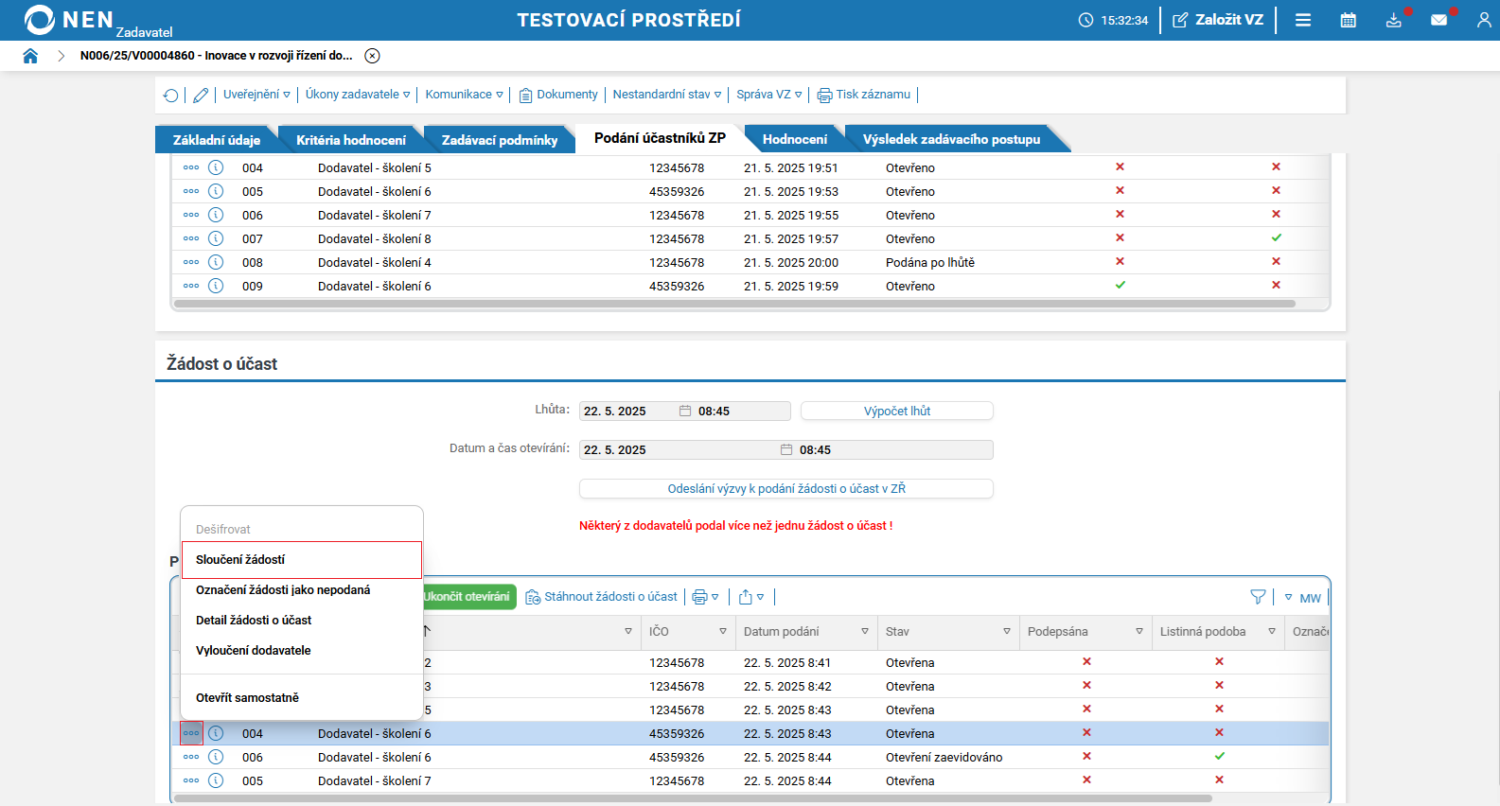Open the messages envelope icon

click(x=1438, y=20)
